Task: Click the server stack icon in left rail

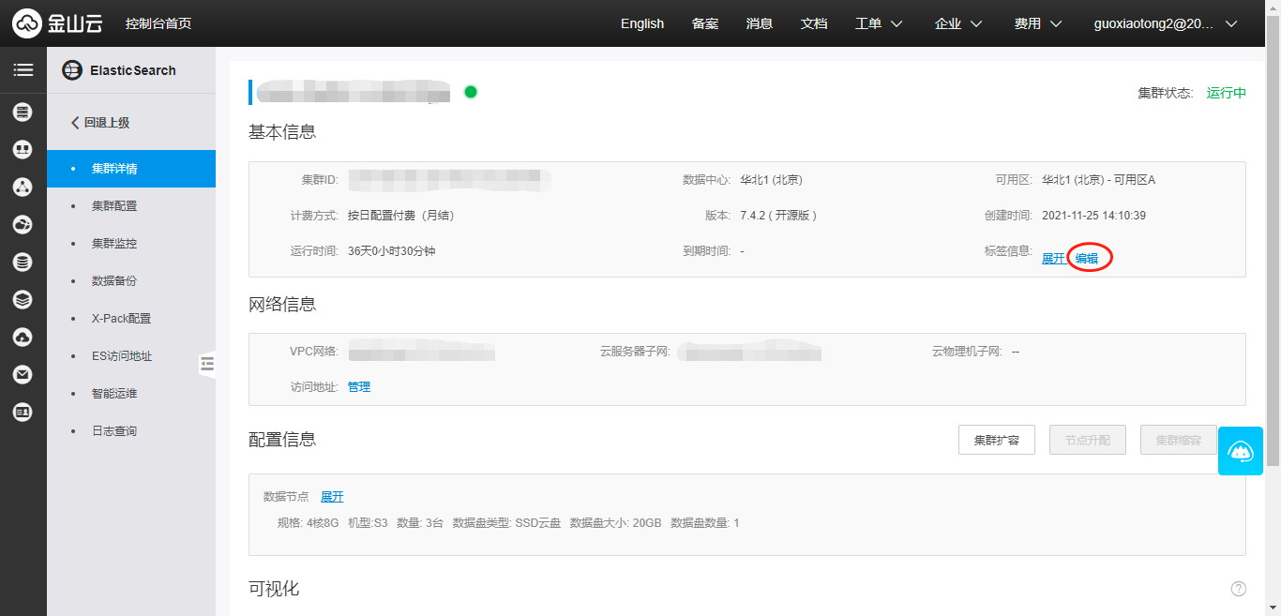Action: (x=23, y=113)
